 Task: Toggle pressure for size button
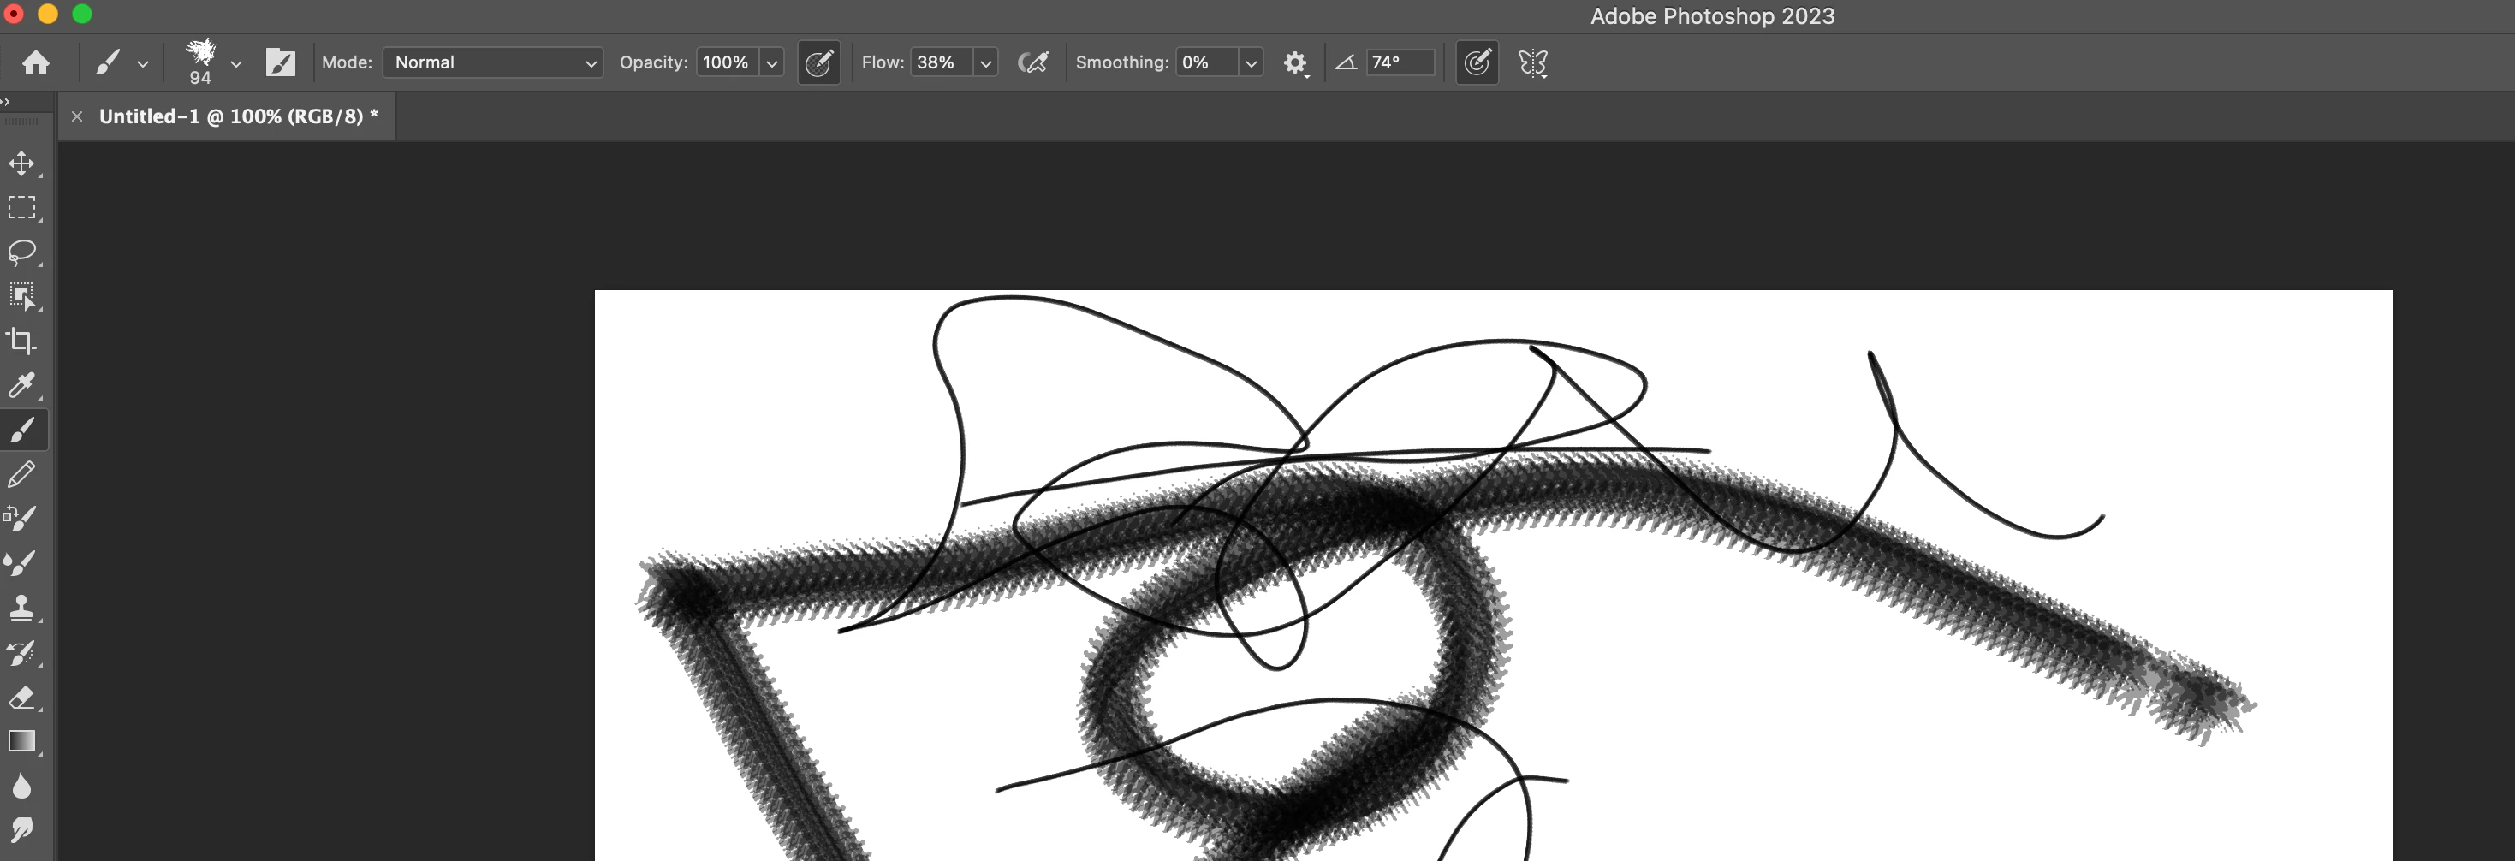[1477, 62]
